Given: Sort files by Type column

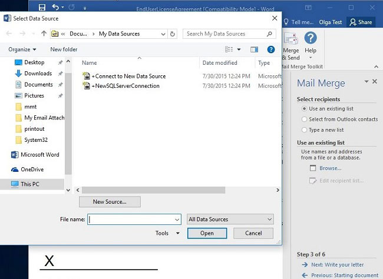Looking at the screenshot, I should point(264,63).
